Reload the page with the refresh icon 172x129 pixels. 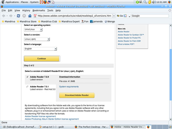18,16
